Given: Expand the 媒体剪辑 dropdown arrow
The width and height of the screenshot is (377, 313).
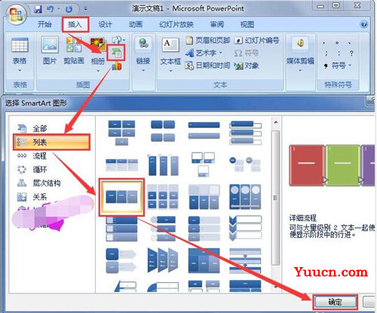Looking at the screenshot, I should pyautogui.click(x=300, y=71).
